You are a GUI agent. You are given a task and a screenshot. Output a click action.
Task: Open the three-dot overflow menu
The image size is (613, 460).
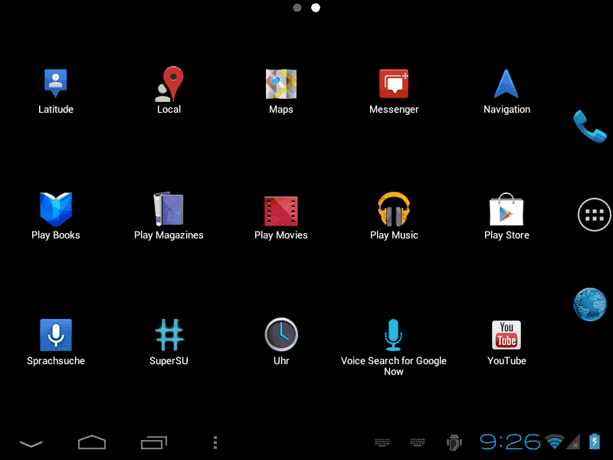(x=215, y=442)
